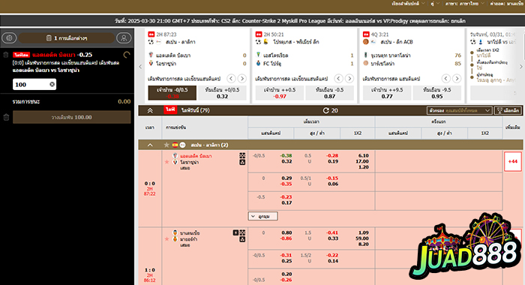Toggle favorite star for Athletic Bilbao match
Image resolution: width=525 pixels, height=285 pixels.
point(166,162)
